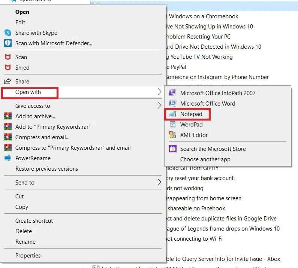Viewport: 298px width, 268px height.
Task: Click the WinRAR icon beside Add to archive...
Action: click(x=8, y=116)
